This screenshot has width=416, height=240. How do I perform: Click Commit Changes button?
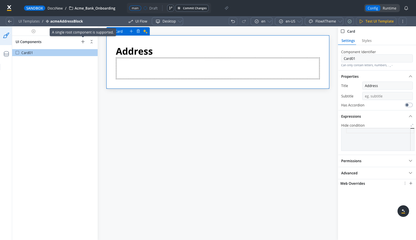coord(192,8)
